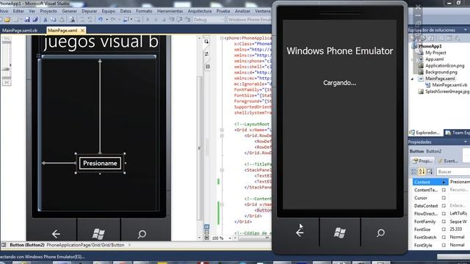Select ApplicationIcon.png file
Screen dimensions: 470x264
[444, 65]
